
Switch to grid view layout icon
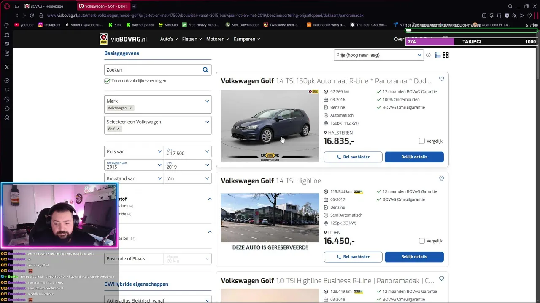445,55
